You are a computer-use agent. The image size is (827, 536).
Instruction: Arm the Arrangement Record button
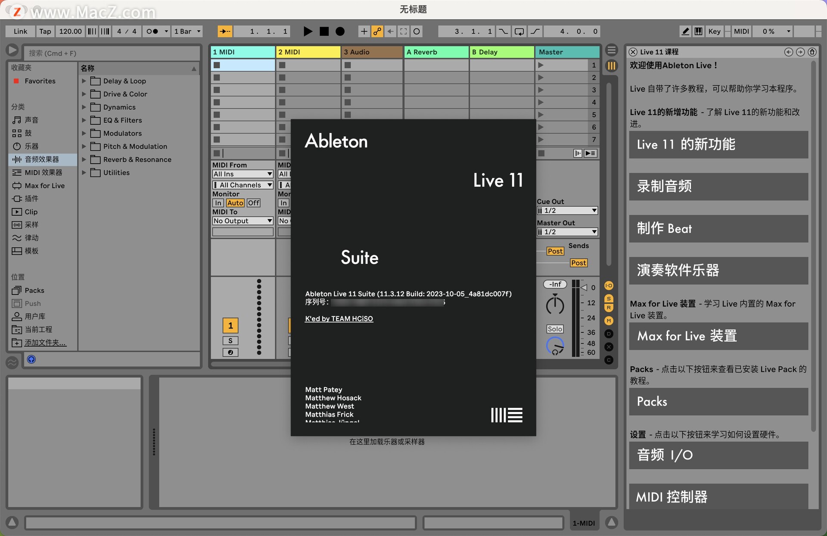click(340, 31)
